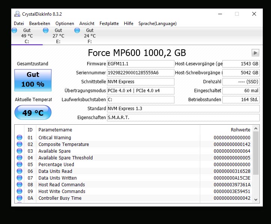Image resolution: width=271 pixels, height=224 pixels.
Task: Click the Eigenschaften field S.M.A.R.T.
Action: (x=183, y=118)
